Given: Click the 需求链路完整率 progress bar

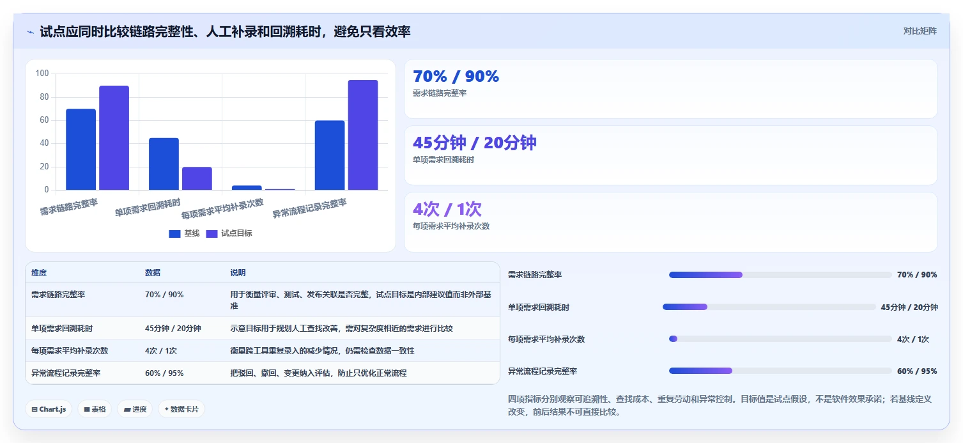Looking at the screenshot, I should tap(780, 275).
